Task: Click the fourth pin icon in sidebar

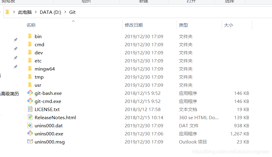Action: point(16,67)
